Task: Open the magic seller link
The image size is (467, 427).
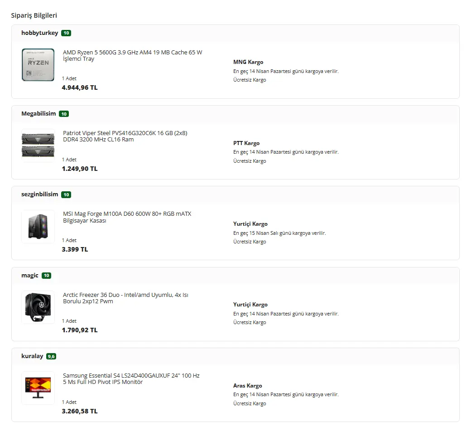Action: click(x=30, y=275)
